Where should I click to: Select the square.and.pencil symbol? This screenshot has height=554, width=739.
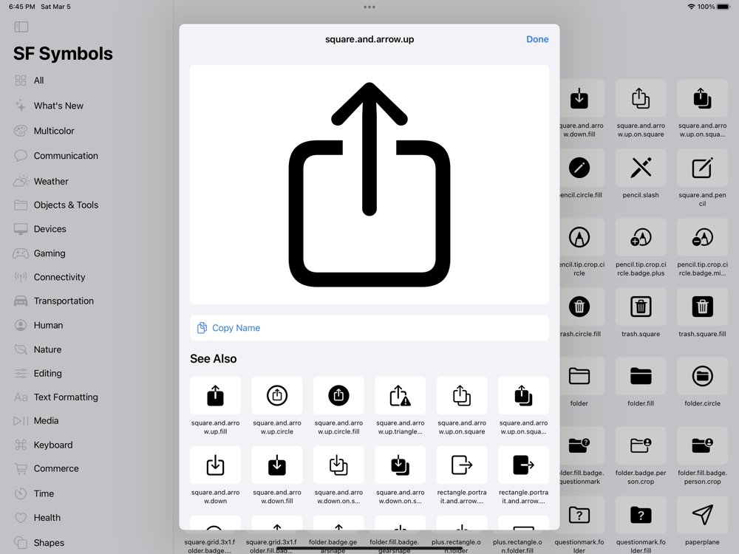coord(702,168)
